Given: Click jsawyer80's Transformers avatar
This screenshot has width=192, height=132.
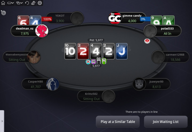Looking at the screenshot, I should pyautogui.click(x=139, y=84).
